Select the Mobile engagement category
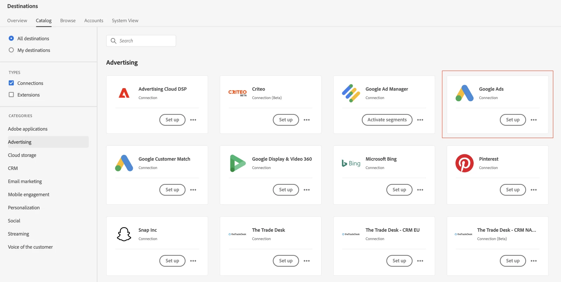The height and width of the screenshot is (282, 561). [x=29, y=195]
